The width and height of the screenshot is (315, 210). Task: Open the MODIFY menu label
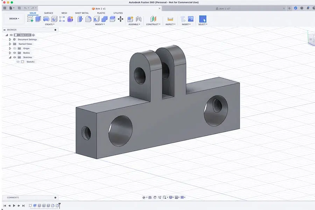coord(100,24)
